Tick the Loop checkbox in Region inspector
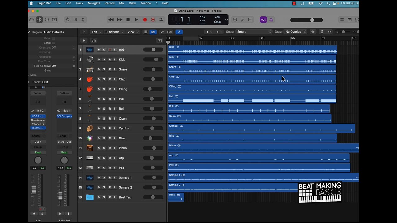Viewport: 397px width, 223px height. pos(53,43)
